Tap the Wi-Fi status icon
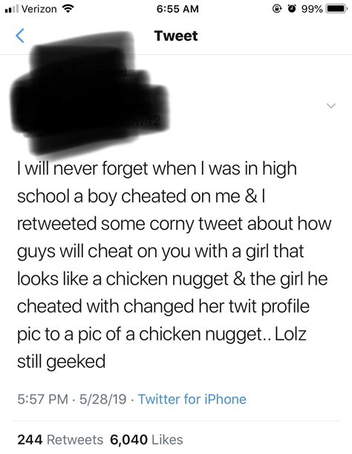This screenshot has height=454, width=352. pos(68,9)
